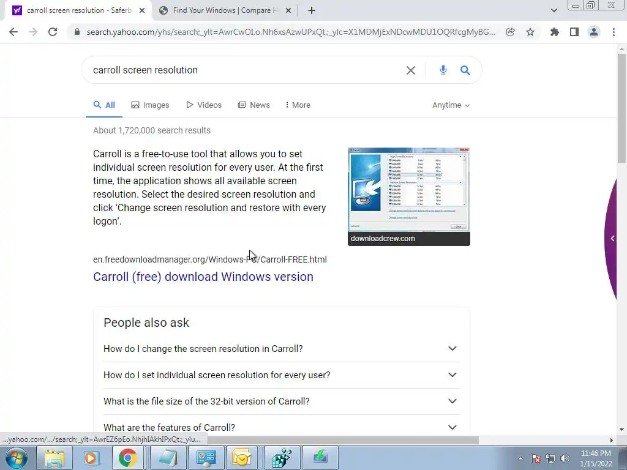Expand What are the features of Carroll
627x470 pixels.
tap(282, 427)
